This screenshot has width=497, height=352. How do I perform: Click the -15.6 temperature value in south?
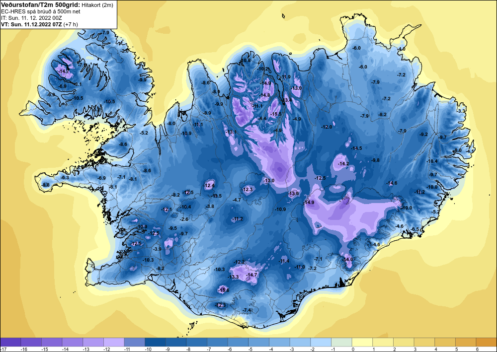coord(224,290)
